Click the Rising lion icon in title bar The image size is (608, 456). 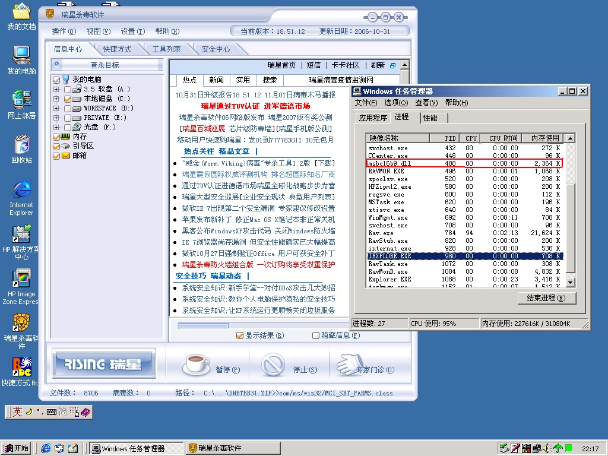50,14
